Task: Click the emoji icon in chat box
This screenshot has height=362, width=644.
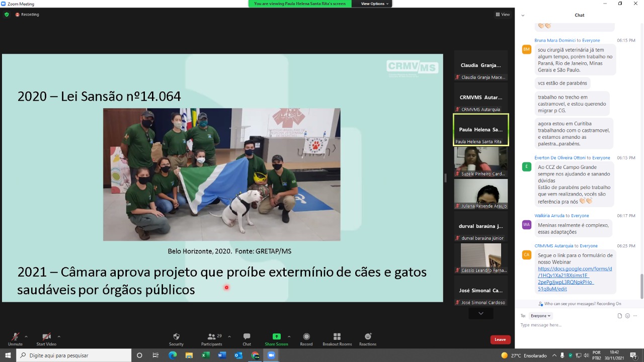Action: (627, 316)
